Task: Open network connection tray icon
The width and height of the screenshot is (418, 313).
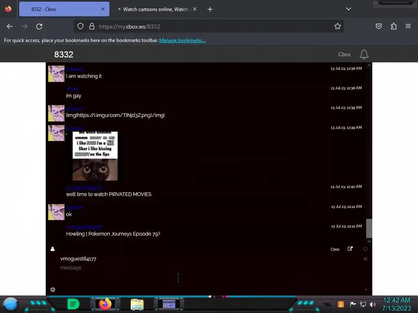Action: click(x=363, y=304)
